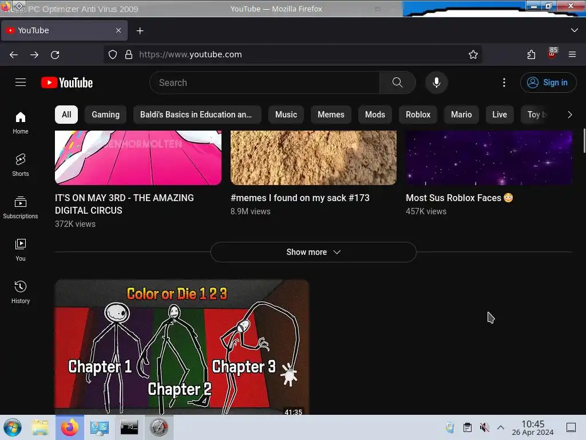The width and height of the screenshot is (586, 440).
Task: Open memes I found #173 video title
Action: 300,198
